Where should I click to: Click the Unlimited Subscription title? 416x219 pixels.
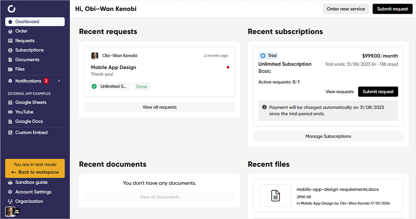pos(285,64)
